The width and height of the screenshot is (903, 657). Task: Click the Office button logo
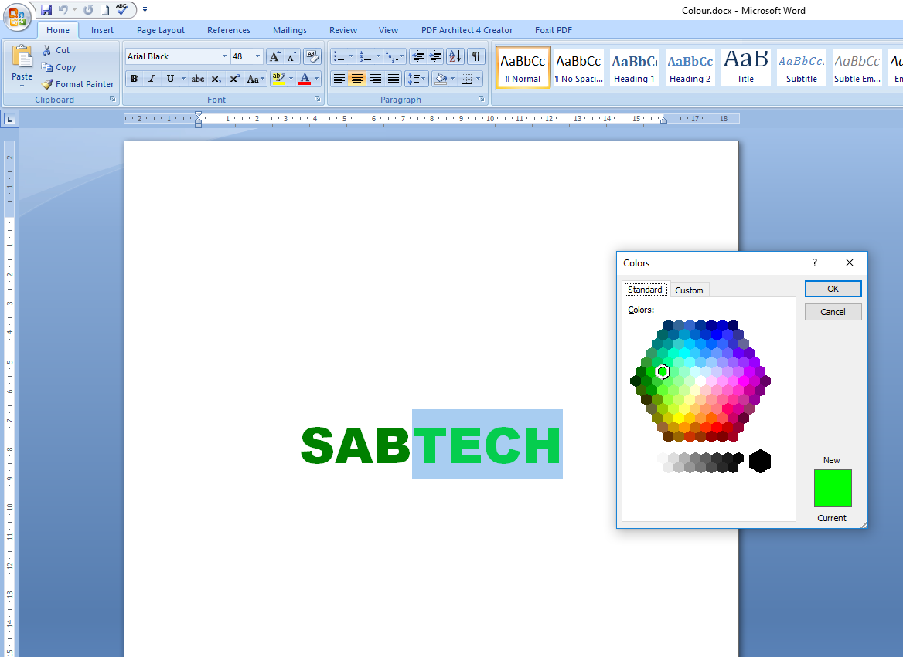(17, 17)
